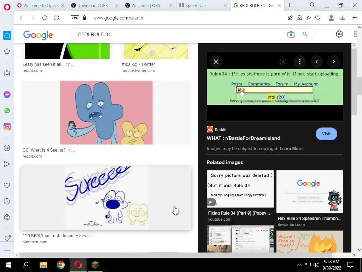Open the downloads icon in toolbar
The width and height of the screenshot is (362, 272).
point(343,18)
